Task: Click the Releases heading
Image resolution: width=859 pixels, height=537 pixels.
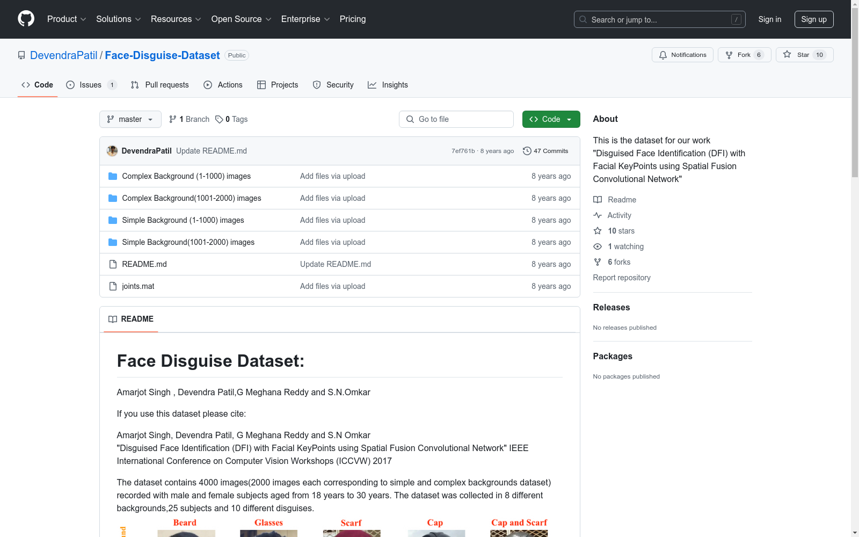Action: click(x=612, y=307)
